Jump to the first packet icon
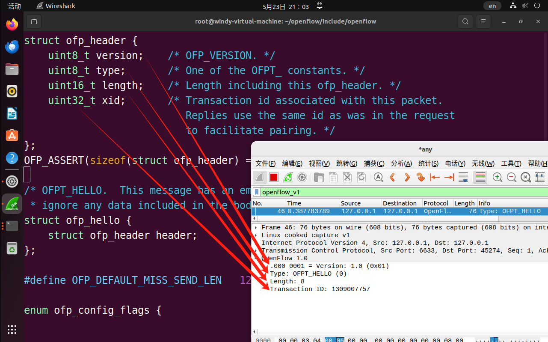 pyautogui.click(x=435, y=177)
